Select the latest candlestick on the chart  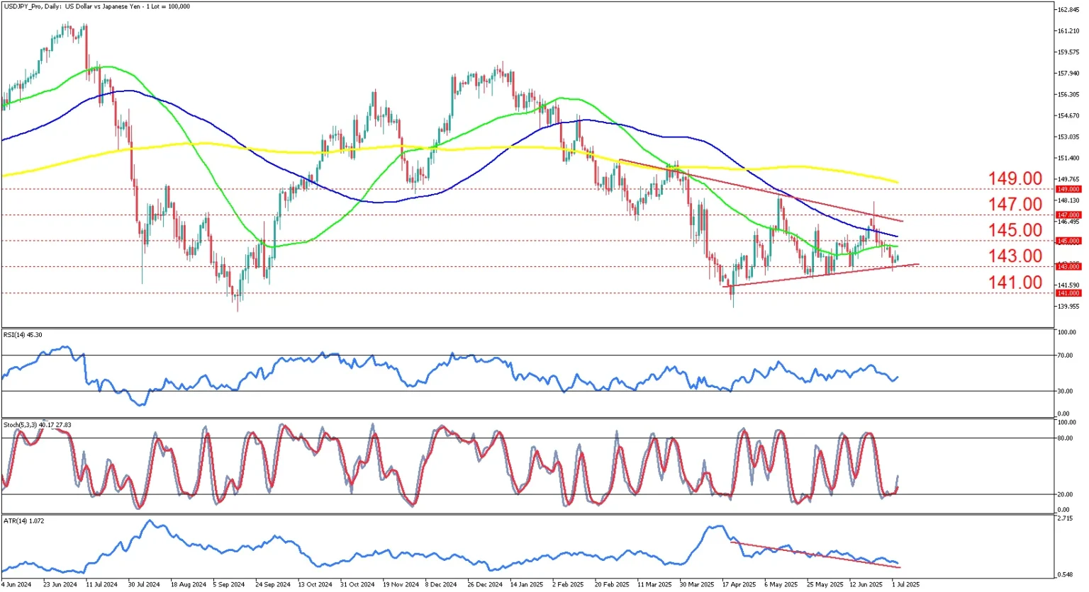896,258
